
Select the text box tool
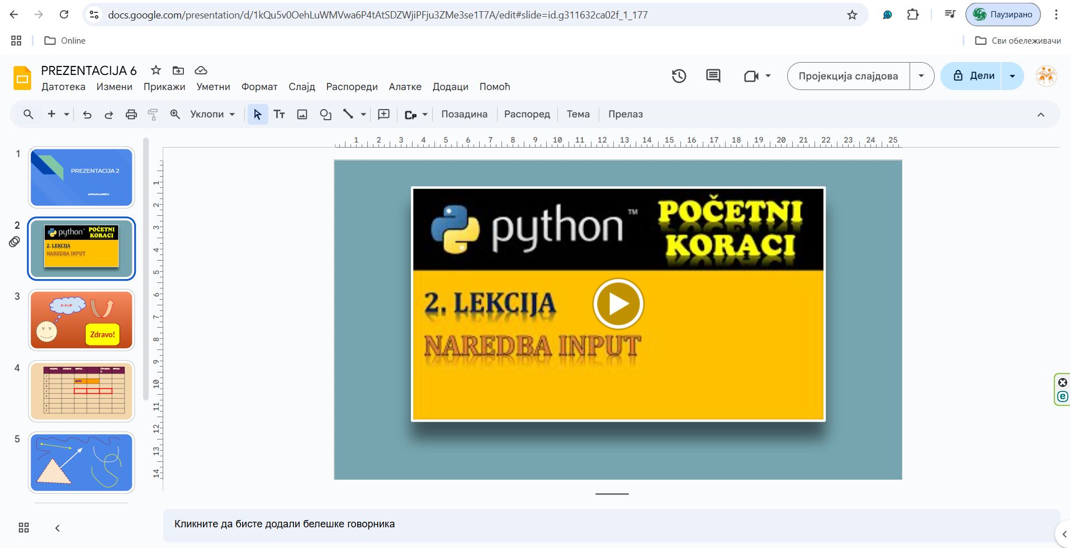[279, 115]
